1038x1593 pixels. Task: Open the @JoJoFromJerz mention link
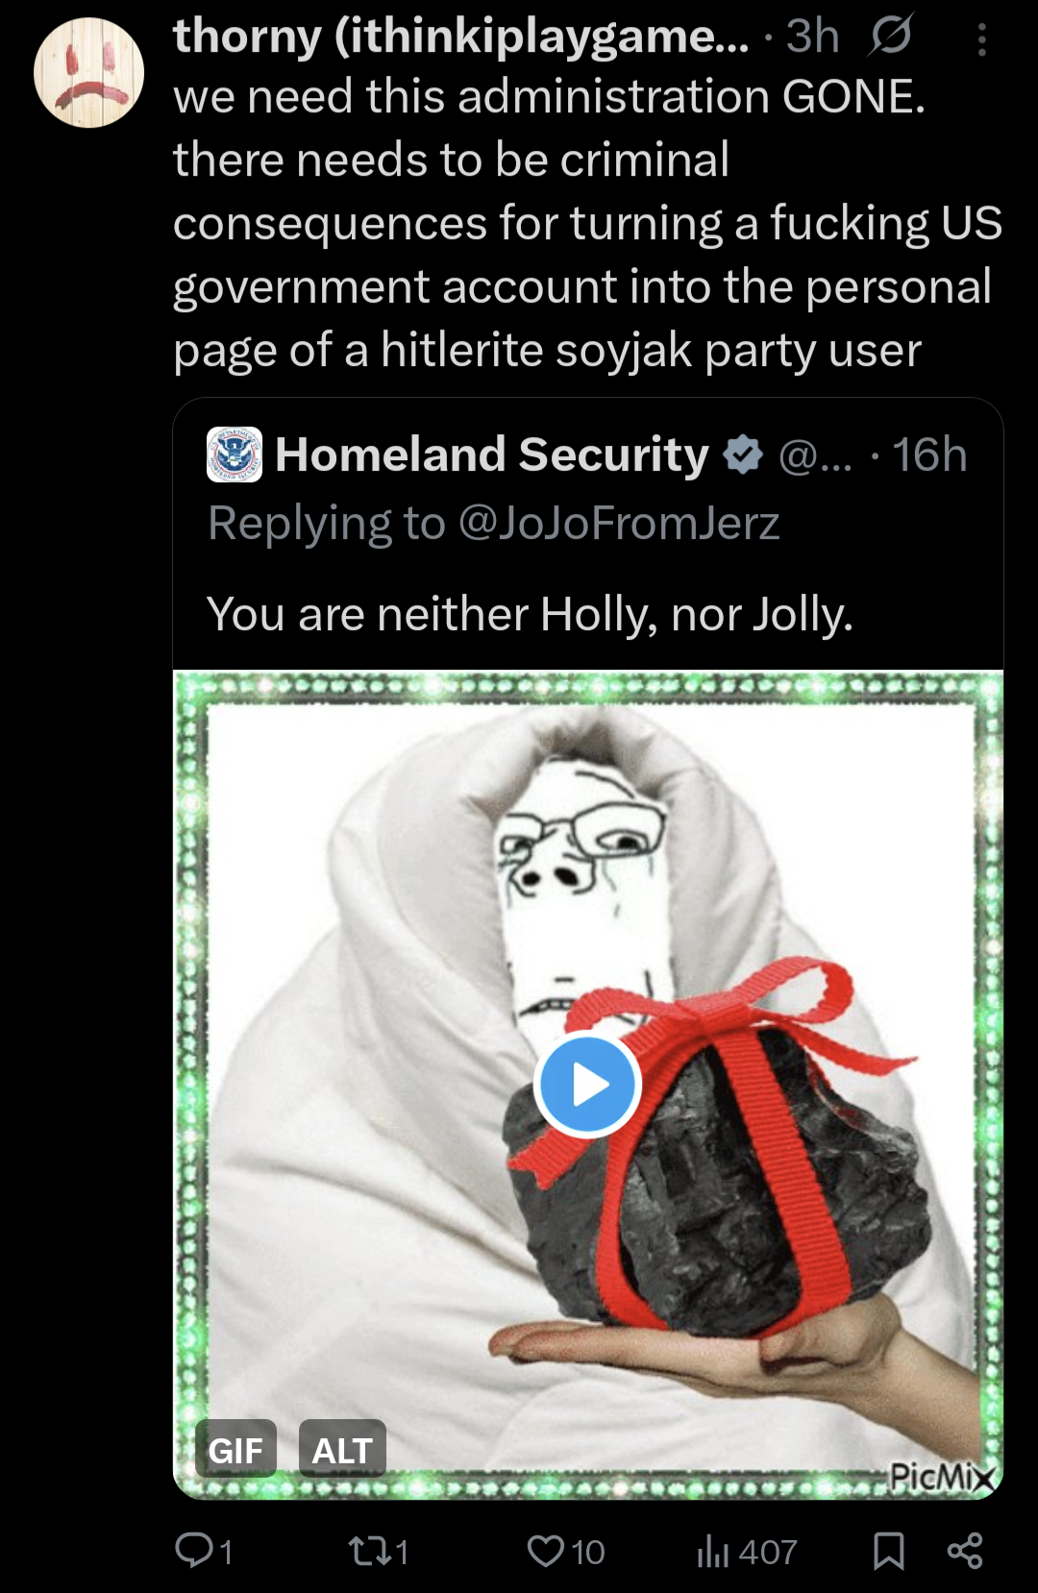pos(619,524)
